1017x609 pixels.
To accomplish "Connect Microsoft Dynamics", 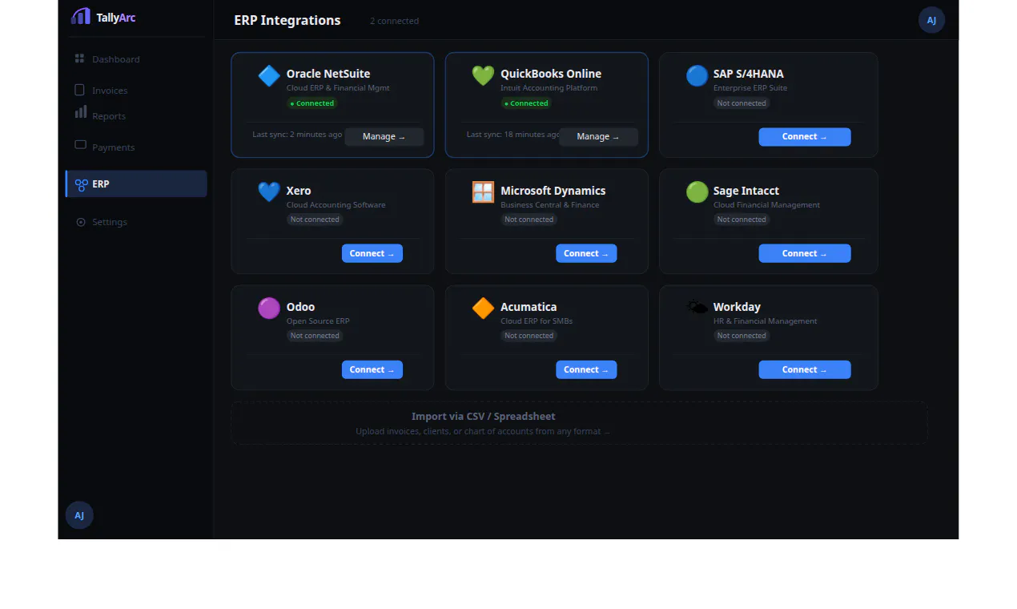I will pyautogui.click(x=586, y=253).
